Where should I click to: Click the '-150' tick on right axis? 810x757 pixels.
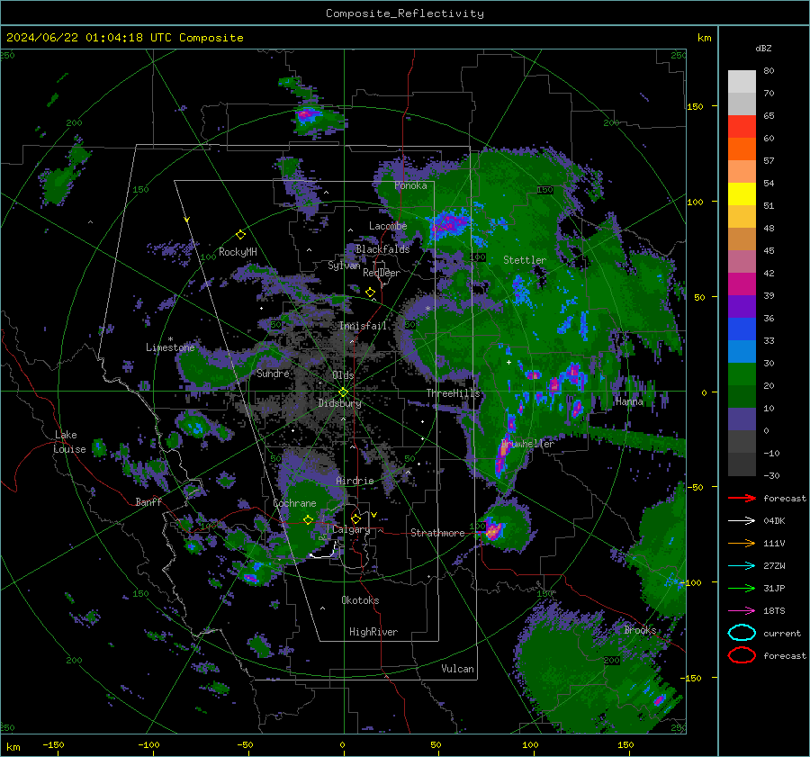(690, 678)
